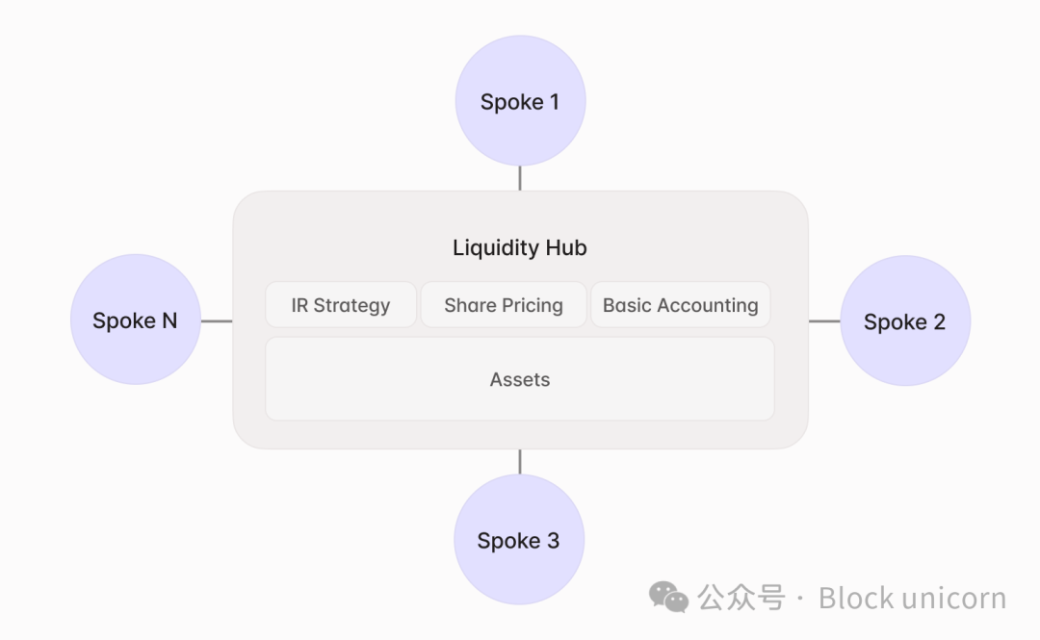1040x640 pixels.
Task: Click the IR Strategy module box
Action: coord(341,305)
